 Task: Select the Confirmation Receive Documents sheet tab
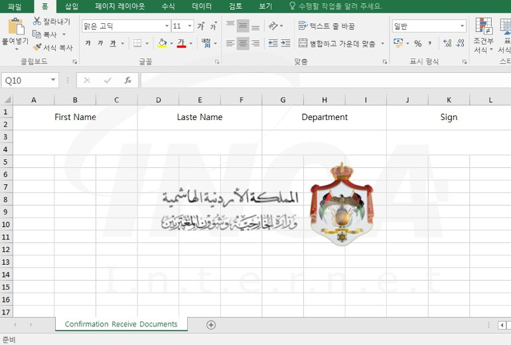[x=121, y=324]
